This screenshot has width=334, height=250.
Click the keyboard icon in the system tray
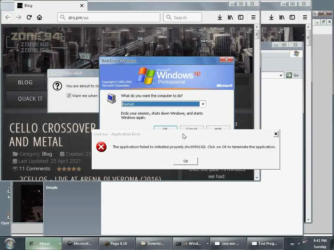pyautogui.click(x=292, y=244)
